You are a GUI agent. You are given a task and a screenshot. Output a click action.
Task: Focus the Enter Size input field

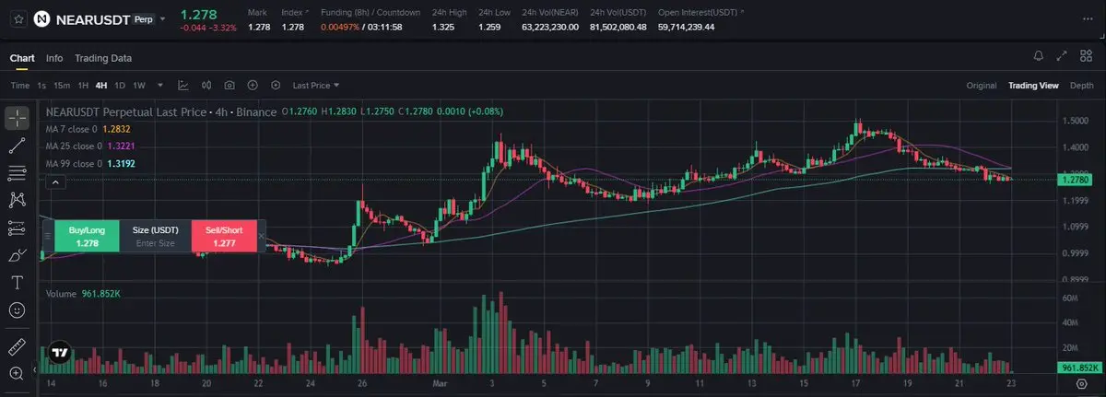click(x=155, y=243)
